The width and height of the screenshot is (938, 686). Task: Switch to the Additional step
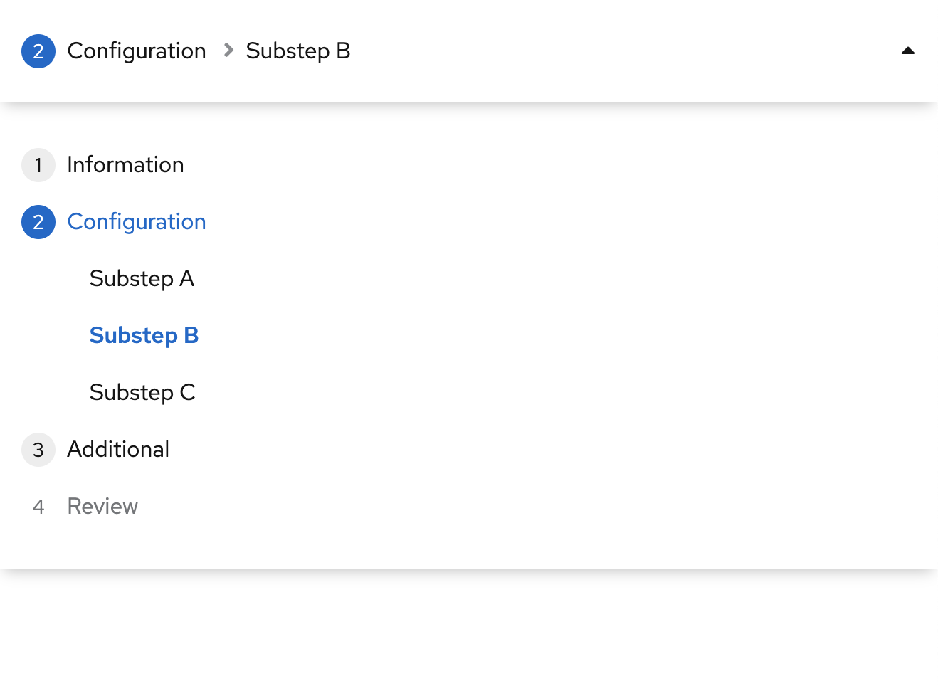pyautogui.click(x=118, y=449)
